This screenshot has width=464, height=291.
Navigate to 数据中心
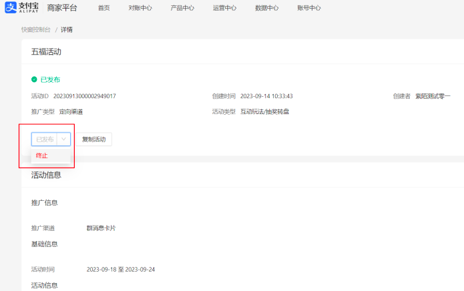tap(266, 8)
